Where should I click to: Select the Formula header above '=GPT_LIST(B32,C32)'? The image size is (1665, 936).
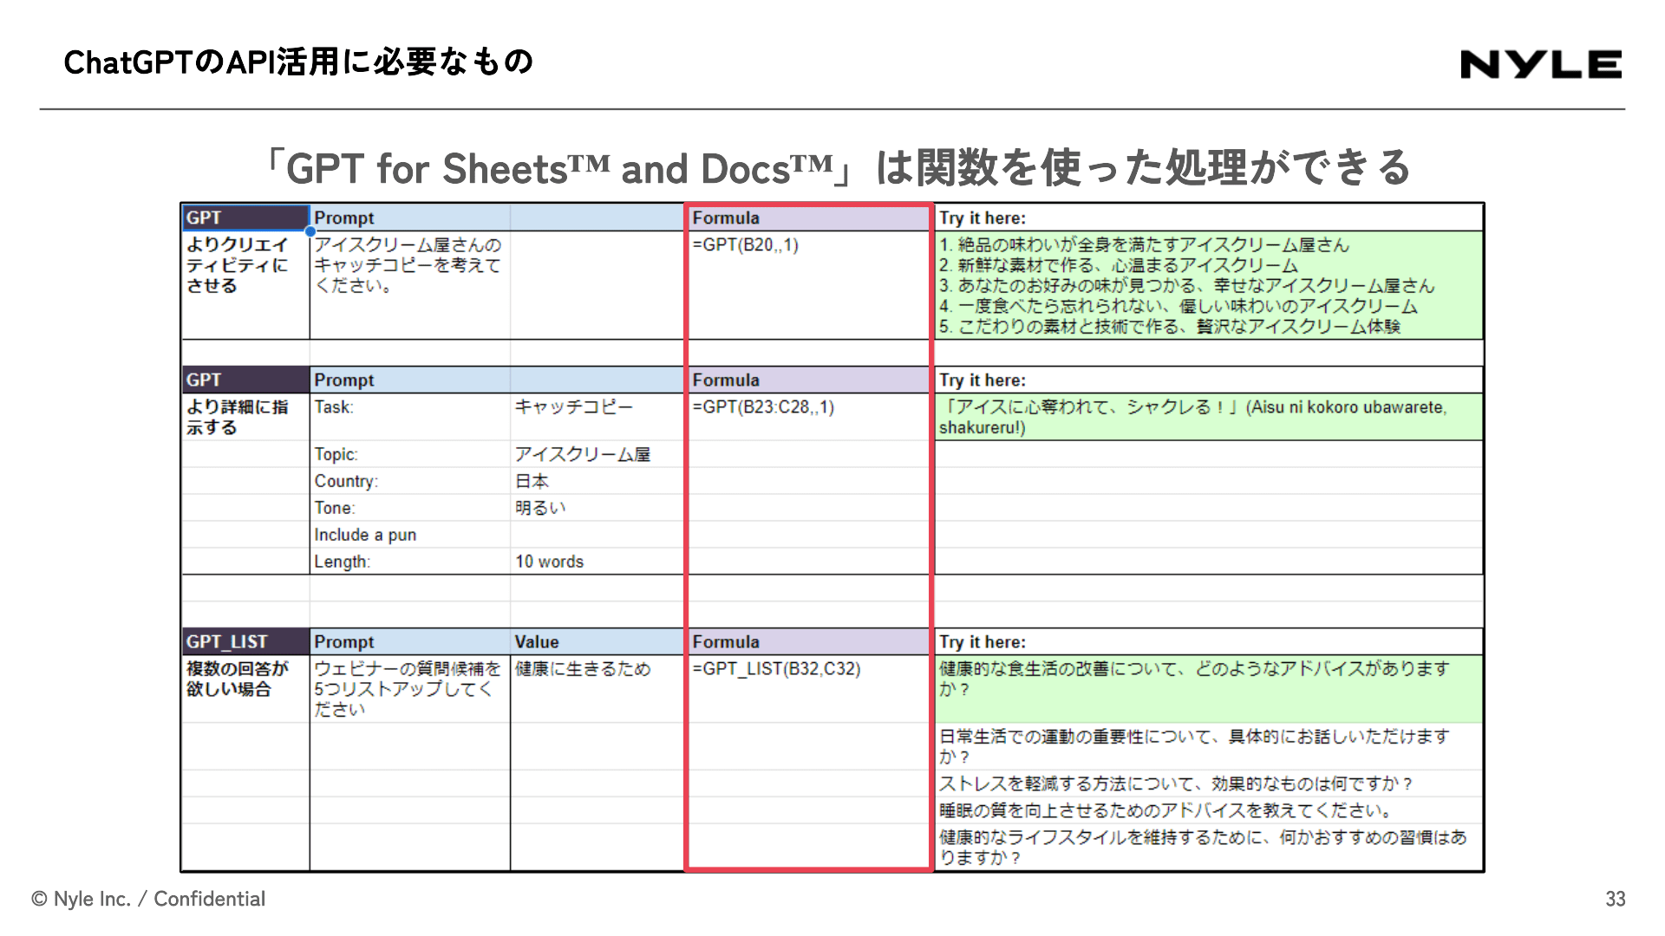[808, 641]
